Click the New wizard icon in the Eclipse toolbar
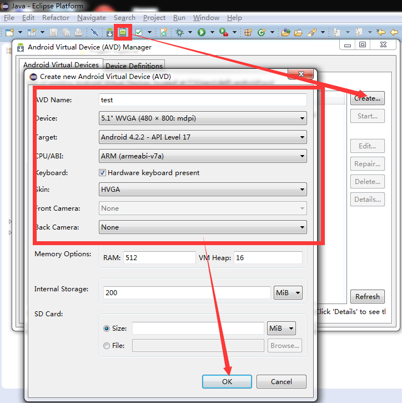 tap(9, 32)
